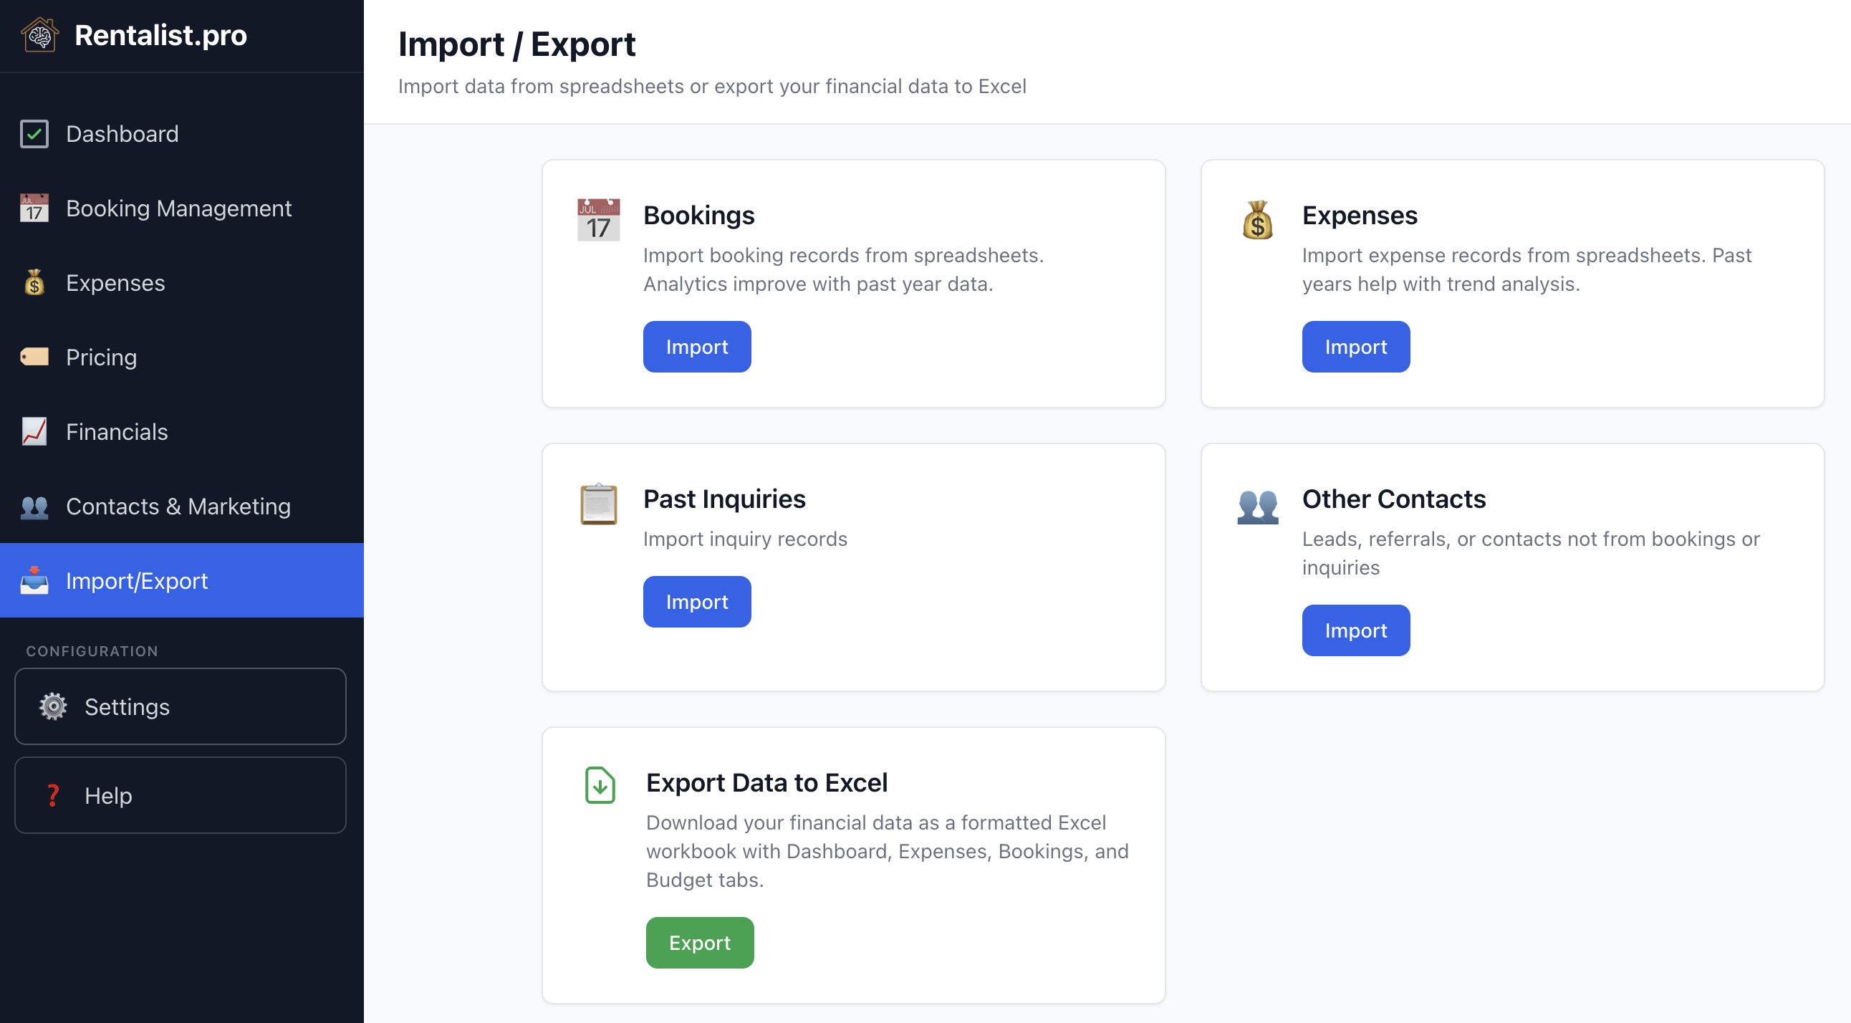Click the Rentalist.pro brain logo icon
Screen dimensions: 1851x1023
39,34
